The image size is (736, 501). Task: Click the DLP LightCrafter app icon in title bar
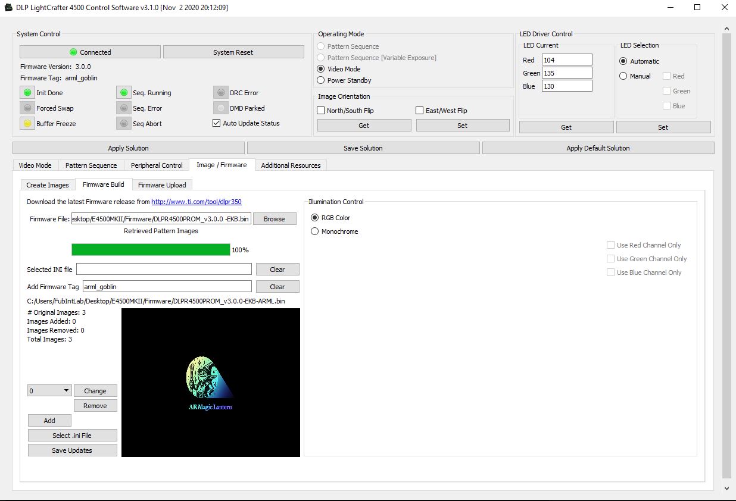[8, 8]
